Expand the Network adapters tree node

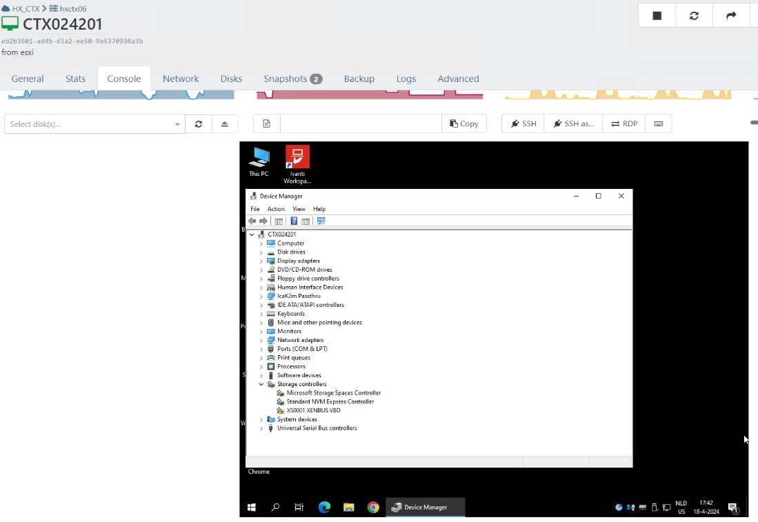[261, 340]
